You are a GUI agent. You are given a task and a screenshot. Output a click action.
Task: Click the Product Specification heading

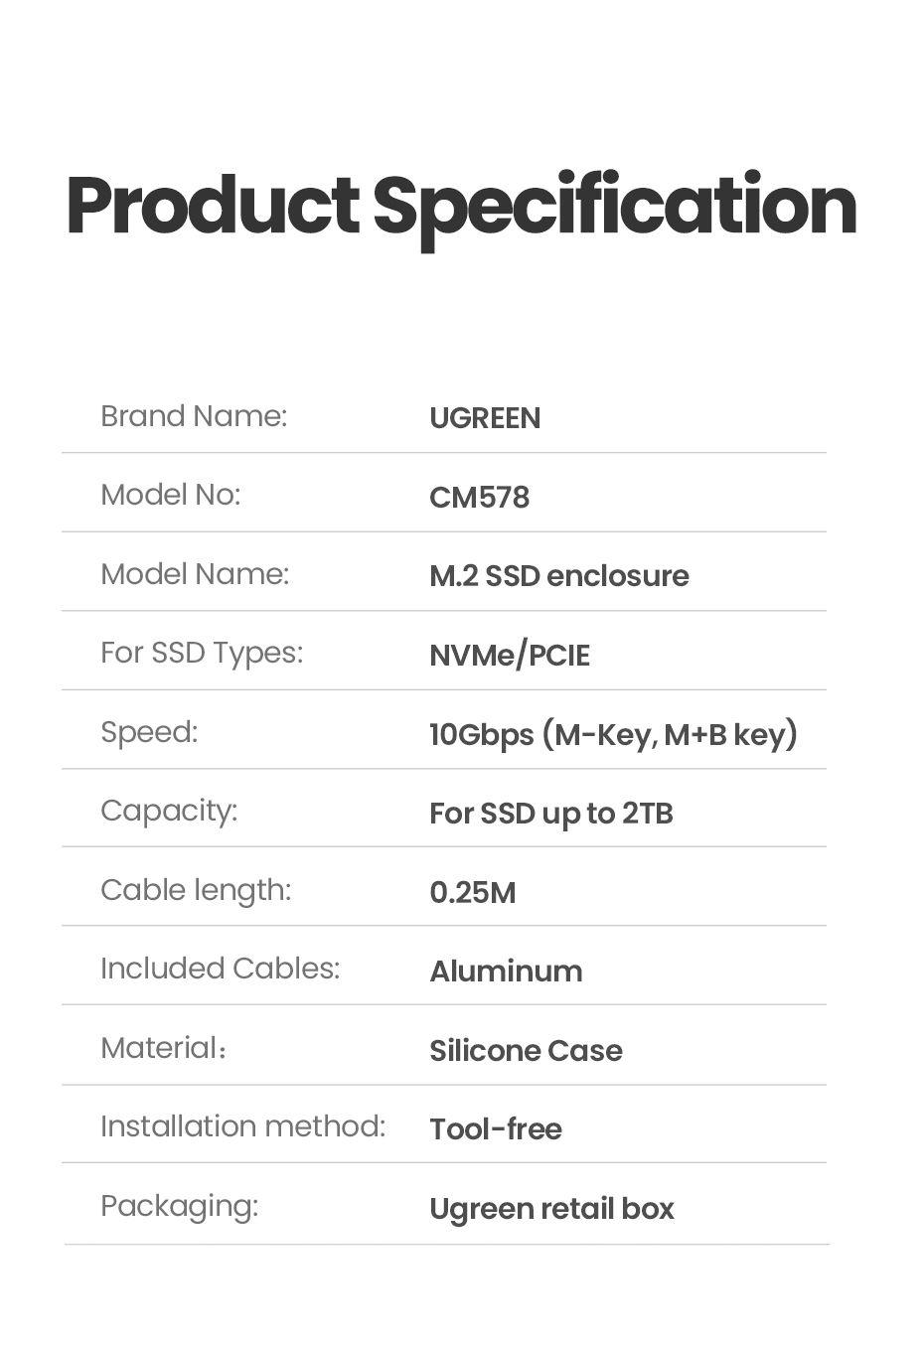[461, 207]
